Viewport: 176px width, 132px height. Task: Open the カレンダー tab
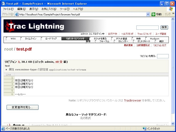point(123,42)
